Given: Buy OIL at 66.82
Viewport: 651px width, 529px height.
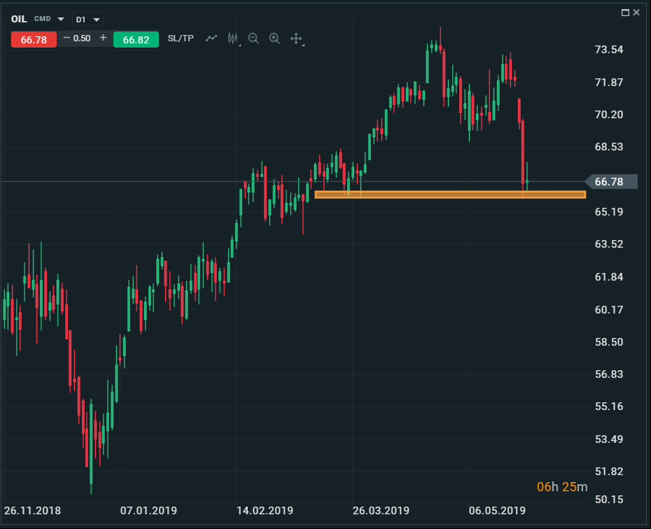Looking at the screenshot, I should coord(136,39).
